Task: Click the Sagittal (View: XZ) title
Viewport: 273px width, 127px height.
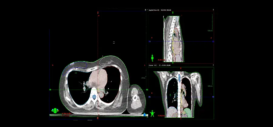Action: coord(154,10)
